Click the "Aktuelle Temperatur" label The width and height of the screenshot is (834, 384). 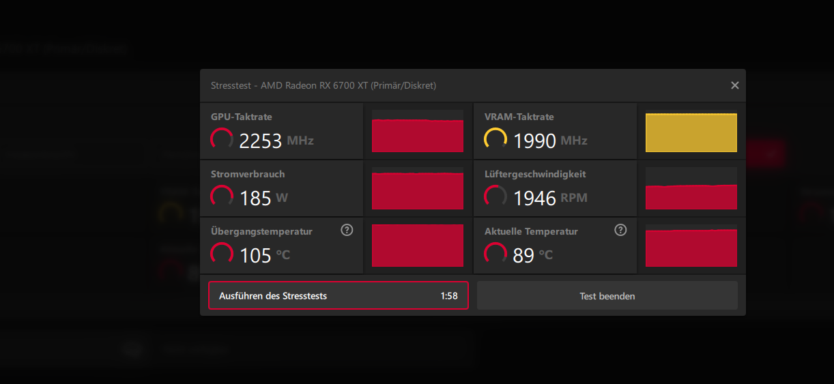(531, 232)
